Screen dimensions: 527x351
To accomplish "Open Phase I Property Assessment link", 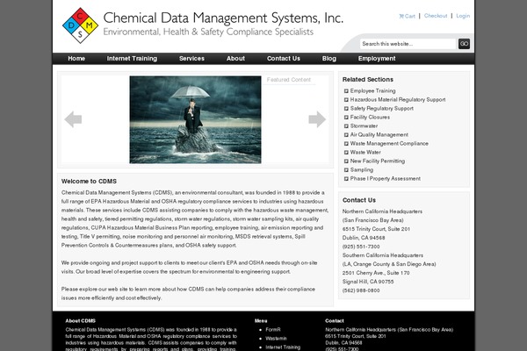I will coord(386,178).
